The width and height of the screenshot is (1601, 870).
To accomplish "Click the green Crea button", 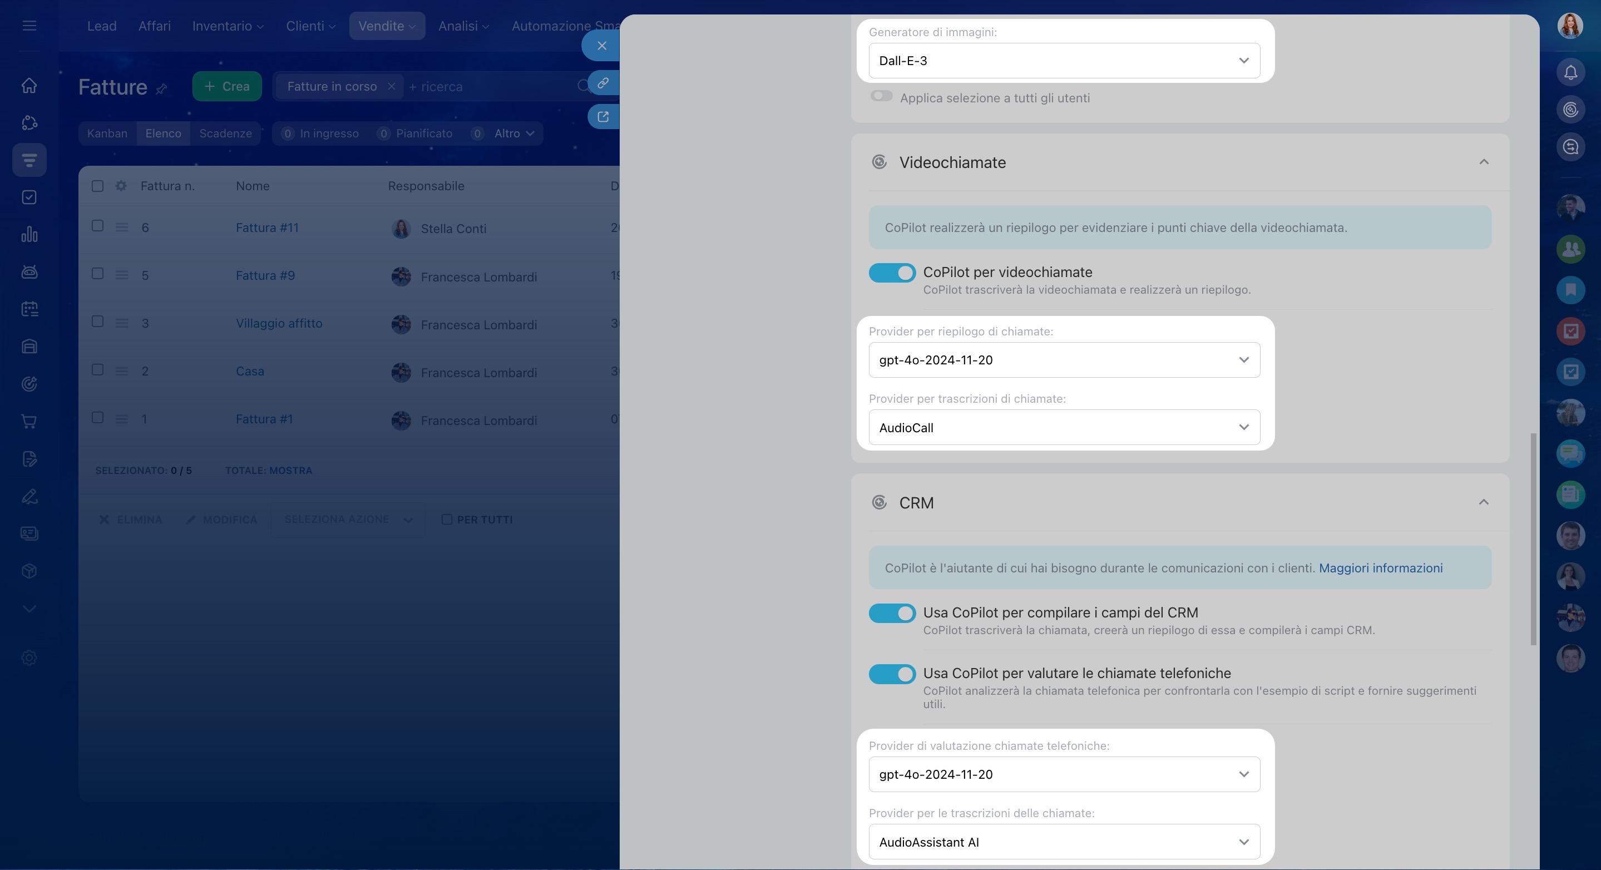I will click(227, 86).
